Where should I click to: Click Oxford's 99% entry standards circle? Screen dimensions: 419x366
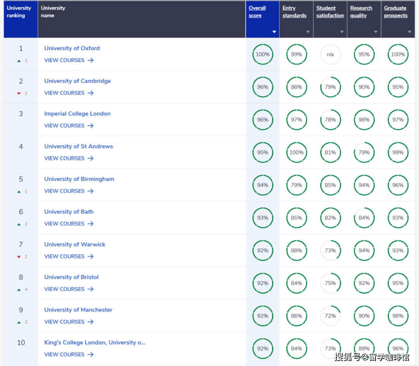click(297, 54)
